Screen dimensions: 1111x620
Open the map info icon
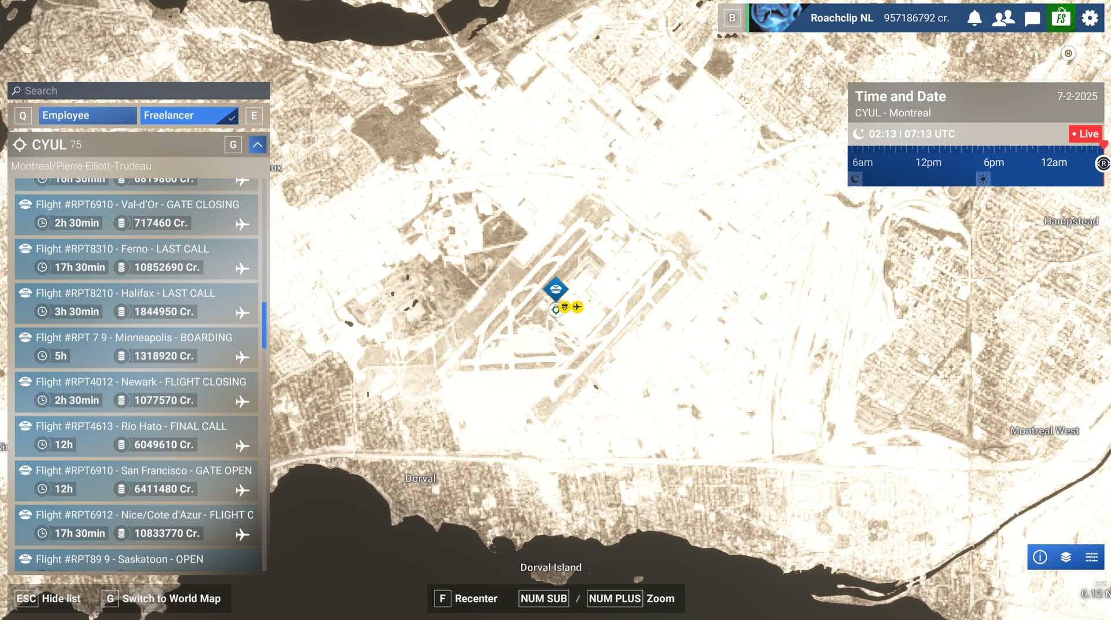(1040, 557)
